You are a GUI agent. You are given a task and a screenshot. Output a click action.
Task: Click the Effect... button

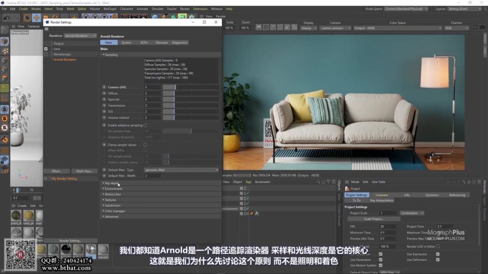click(57, 171)
